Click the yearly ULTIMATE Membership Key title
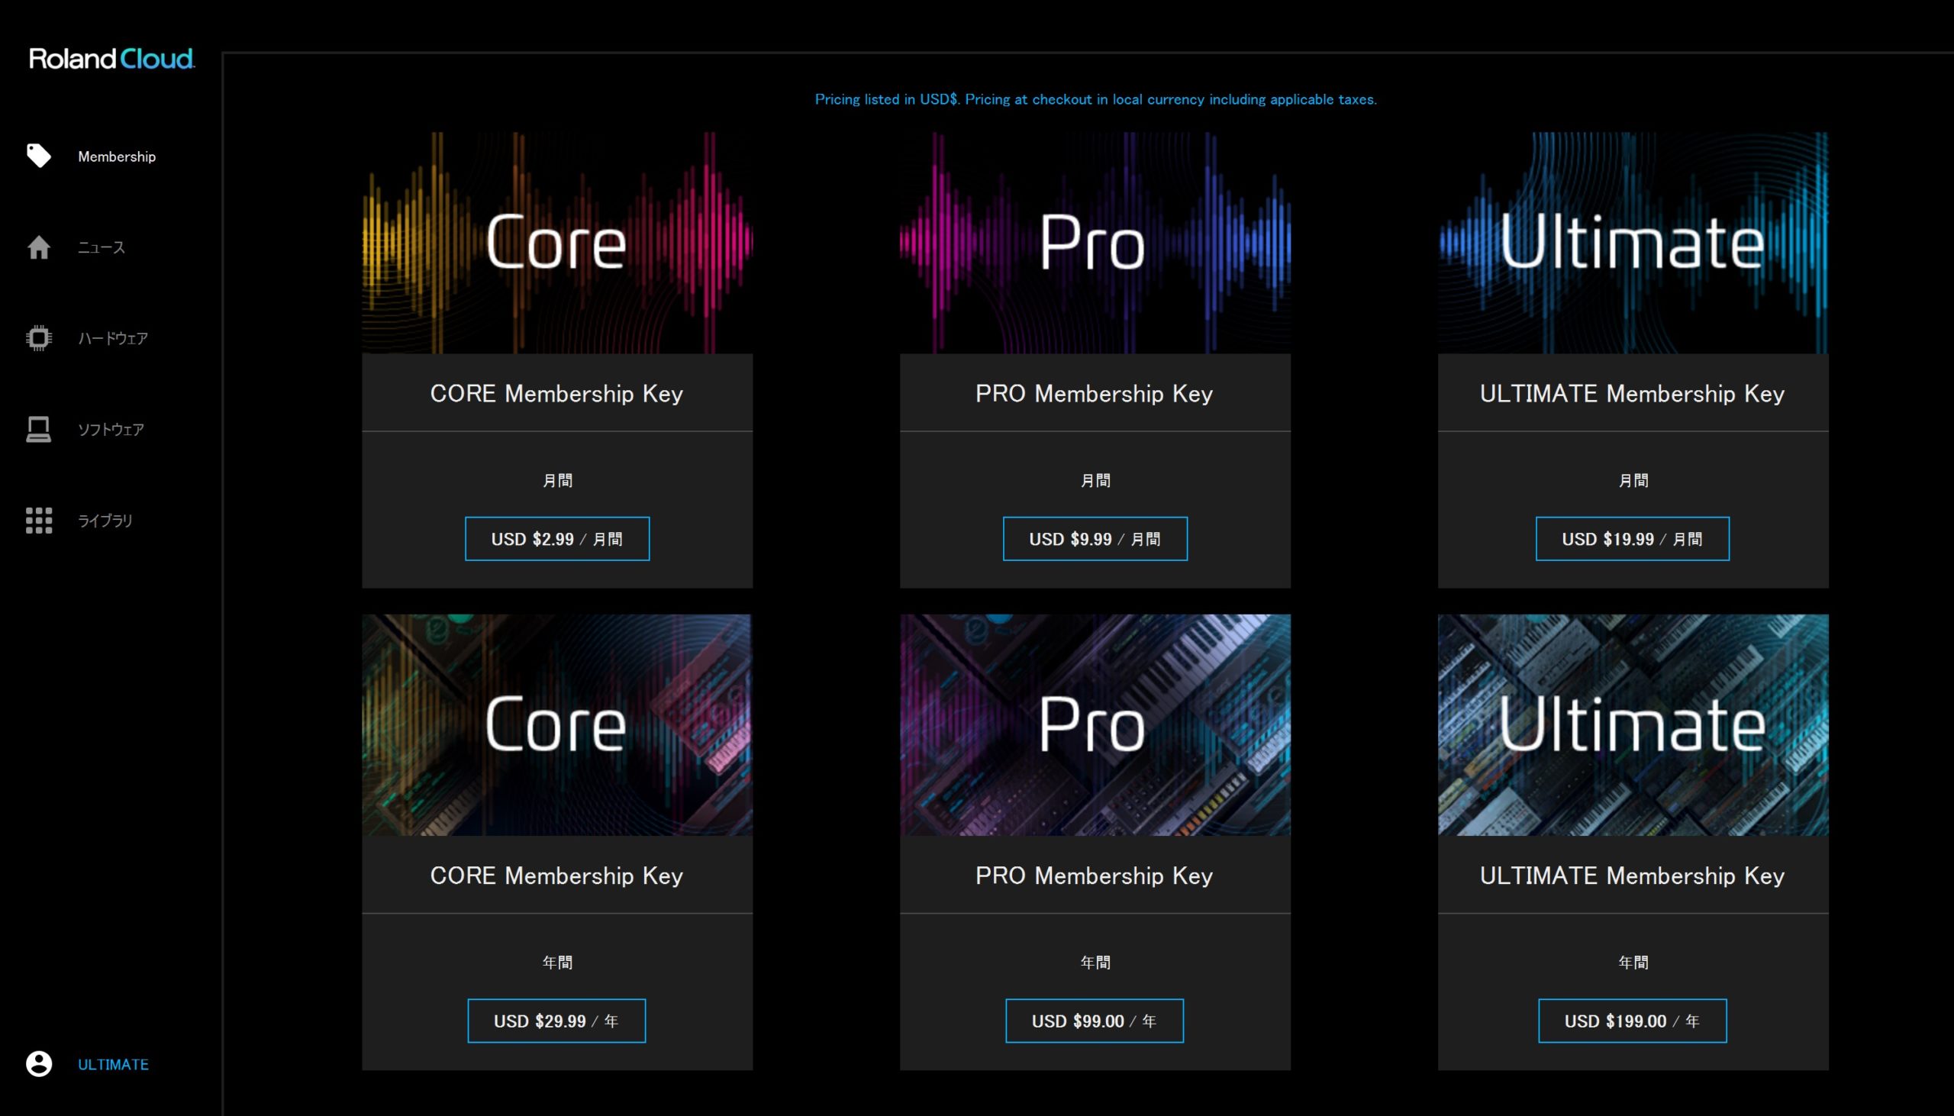 tap(1632, 876)
